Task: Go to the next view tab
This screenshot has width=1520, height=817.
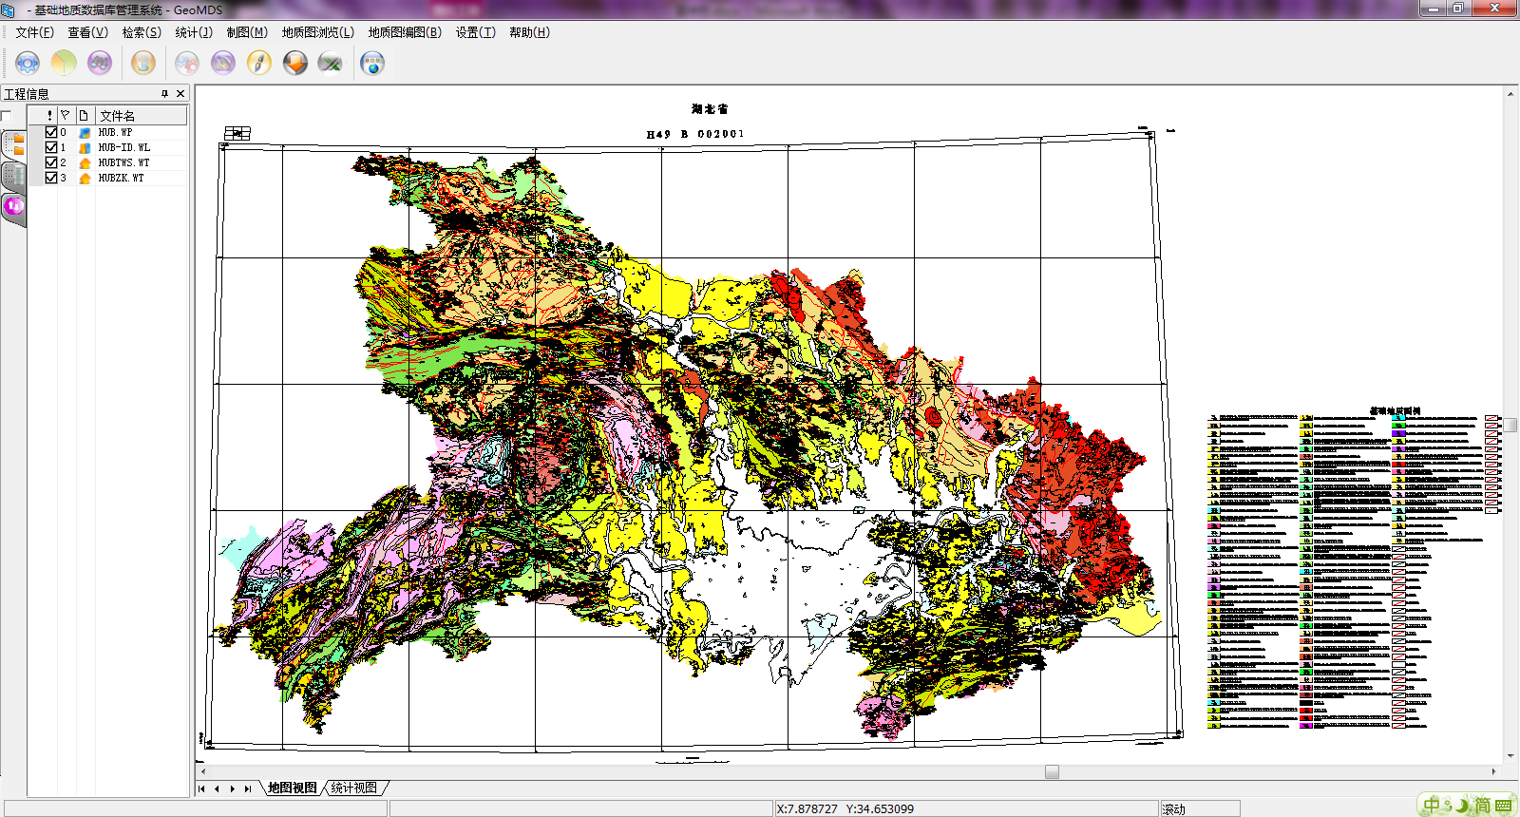Action: [233, 788]
